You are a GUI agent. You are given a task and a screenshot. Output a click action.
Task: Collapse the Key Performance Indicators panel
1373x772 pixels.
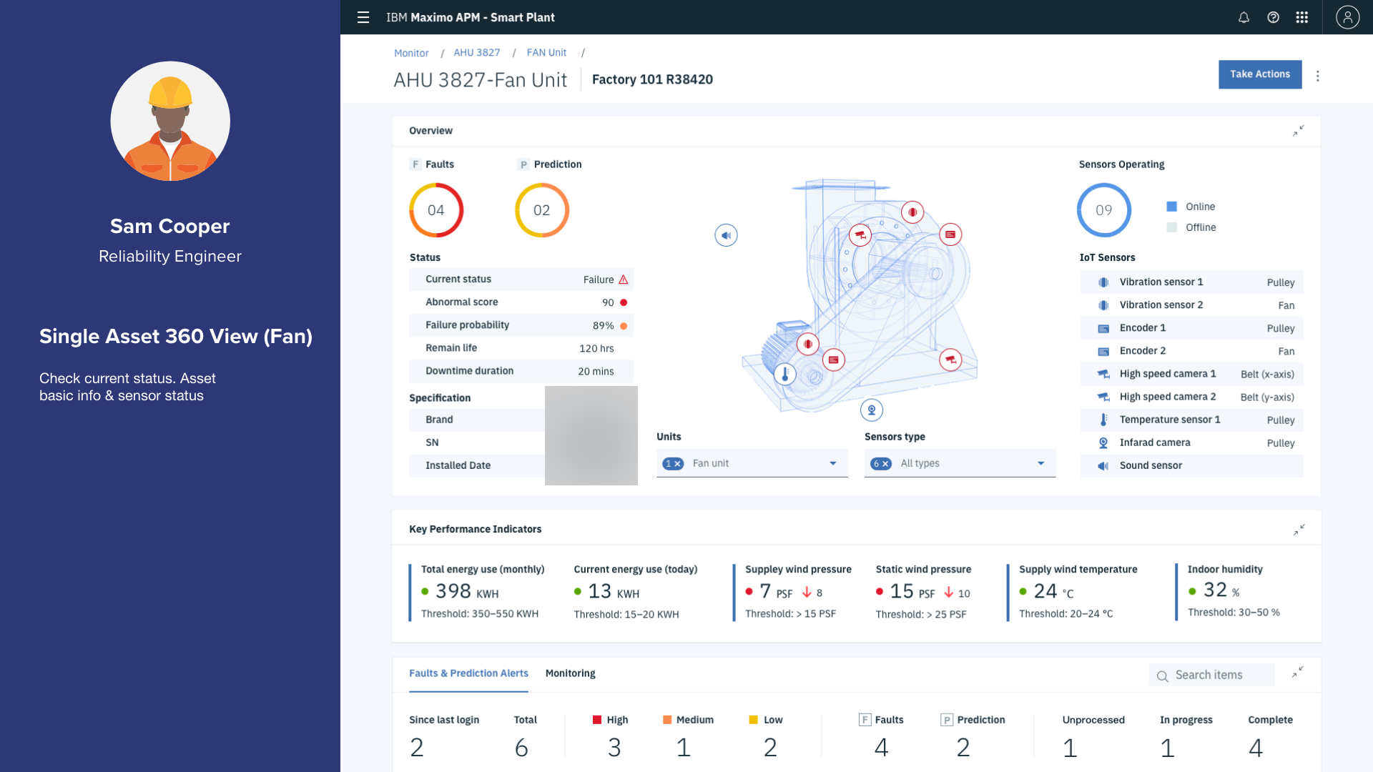coord(1299,530)
